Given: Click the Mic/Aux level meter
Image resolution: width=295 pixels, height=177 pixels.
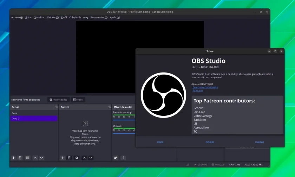Looking at the screenshot, I should pos(124,128).
